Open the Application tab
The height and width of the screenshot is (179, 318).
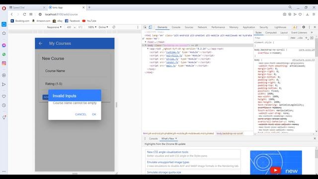(x=249, y=27)
